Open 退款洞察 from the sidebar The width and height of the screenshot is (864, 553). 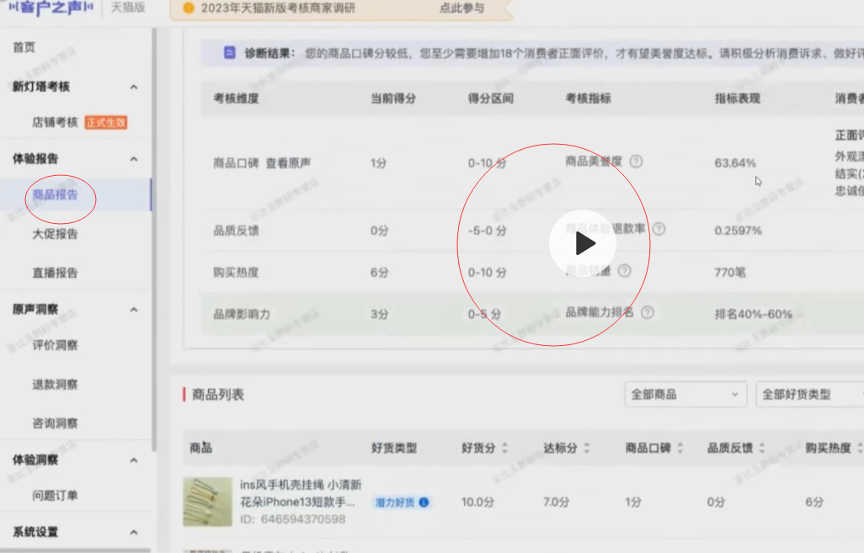[55, 385]
